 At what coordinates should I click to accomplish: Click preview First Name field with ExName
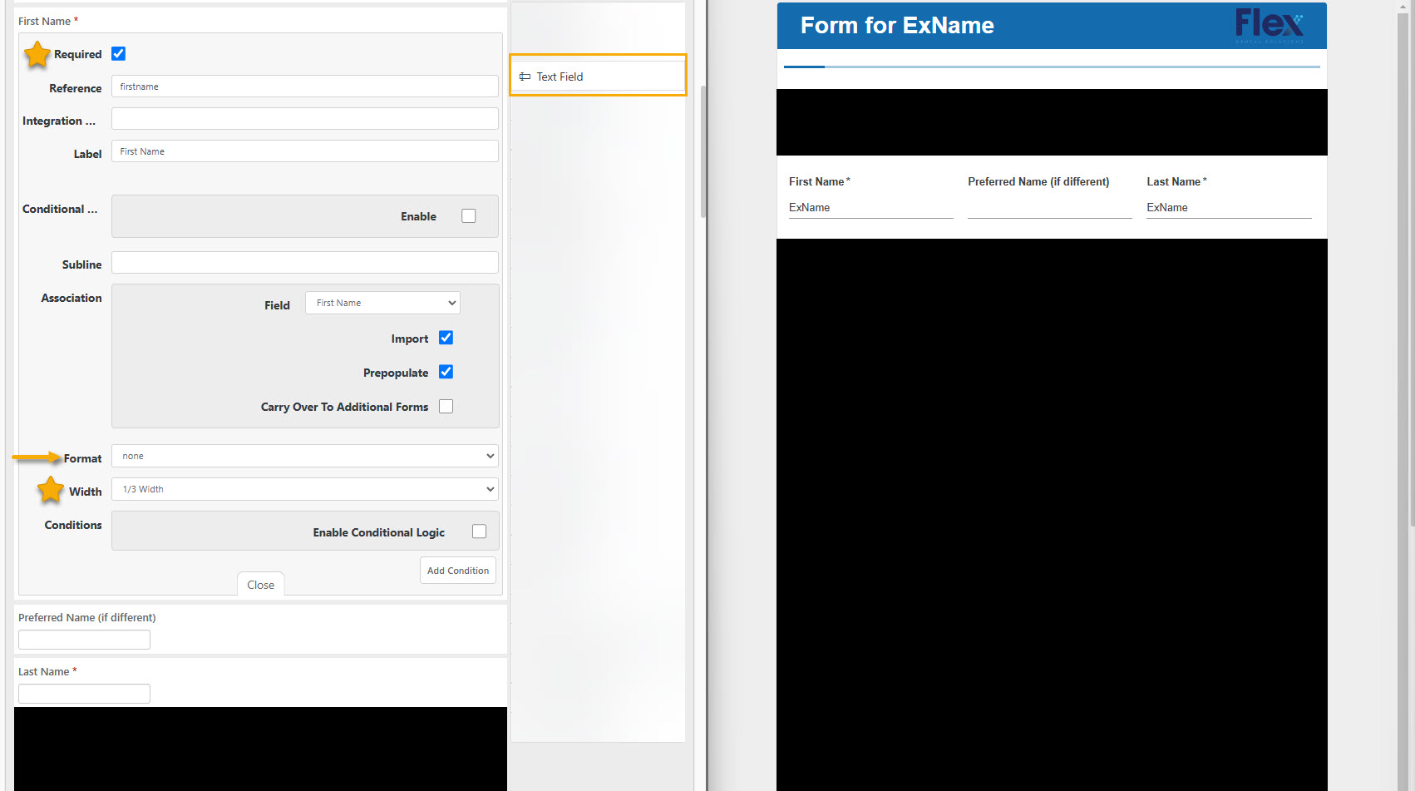(x=870, y=208)
